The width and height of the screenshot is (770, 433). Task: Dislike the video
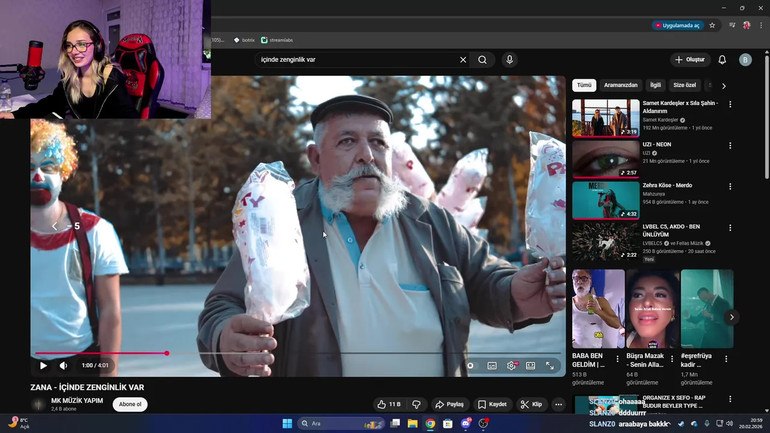tap(416, 404)
